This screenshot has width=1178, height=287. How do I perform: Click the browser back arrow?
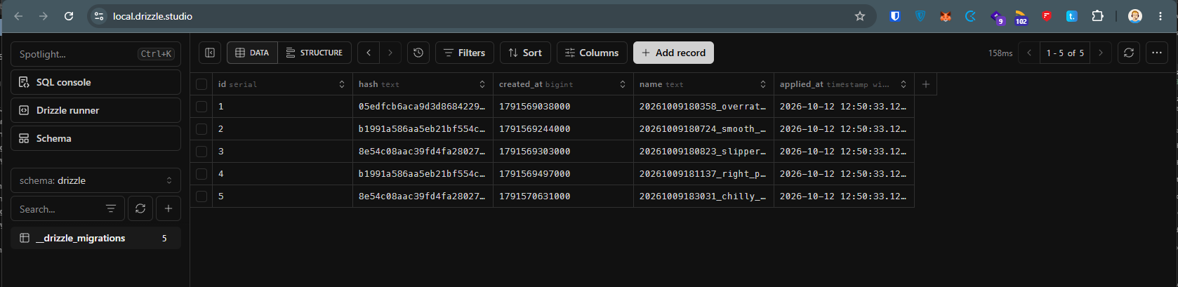(19, 16)
